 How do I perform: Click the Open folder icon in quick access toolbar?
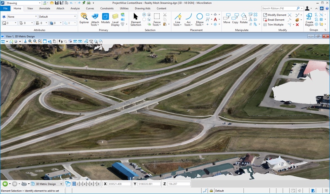tap(52, 3)
